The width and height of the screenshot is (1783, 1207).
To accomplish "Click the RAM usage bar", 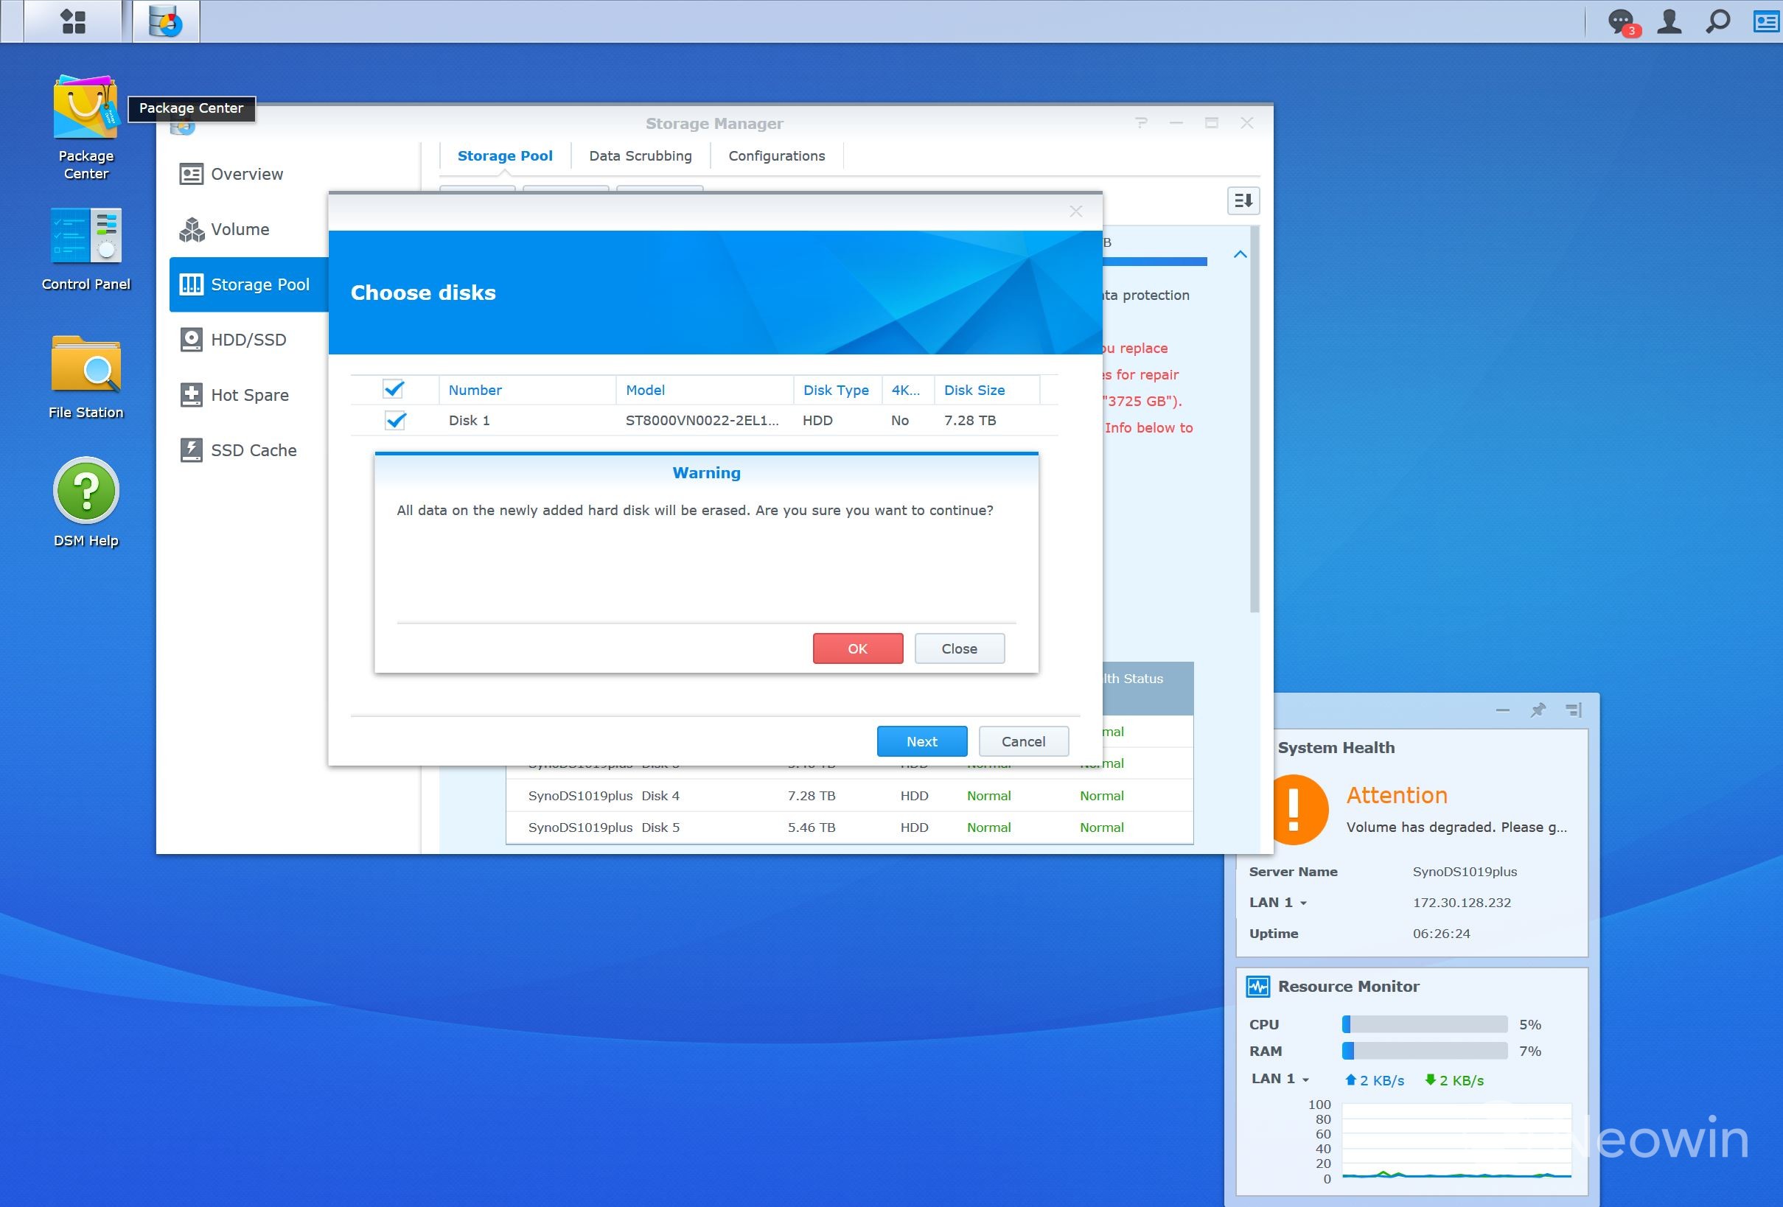I will [1425, 1051].
